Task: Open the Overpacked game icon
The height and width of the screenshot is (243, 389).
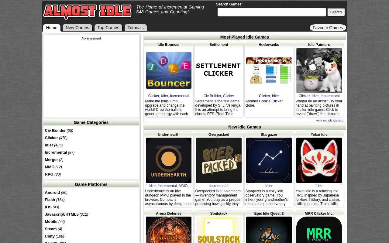Action: (219, 160)
